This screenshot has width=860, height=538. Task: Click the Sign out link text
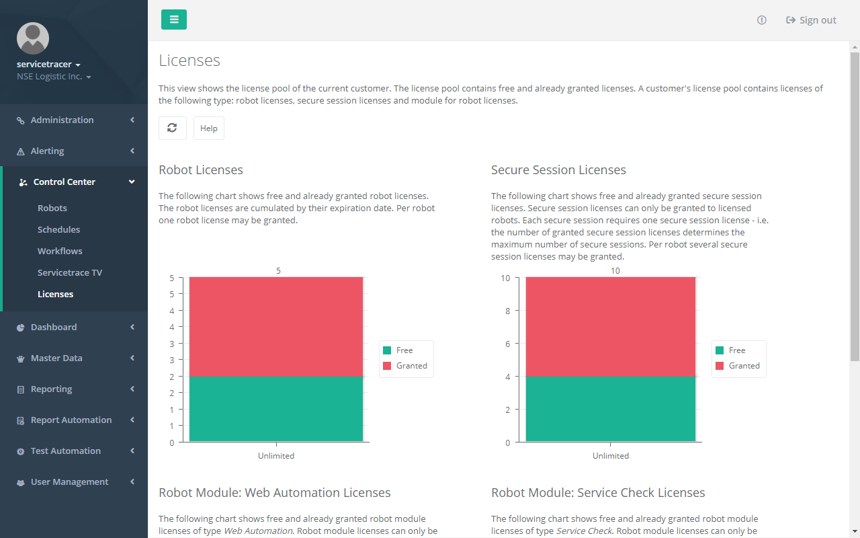[x=818, y=20]
